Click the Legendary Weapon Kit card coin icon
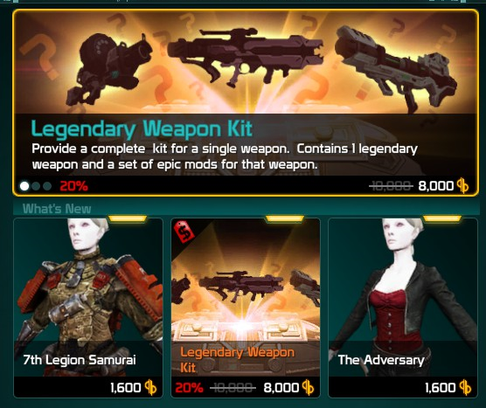The height and width of the screenshot is (408, 486). pos(308,388)
